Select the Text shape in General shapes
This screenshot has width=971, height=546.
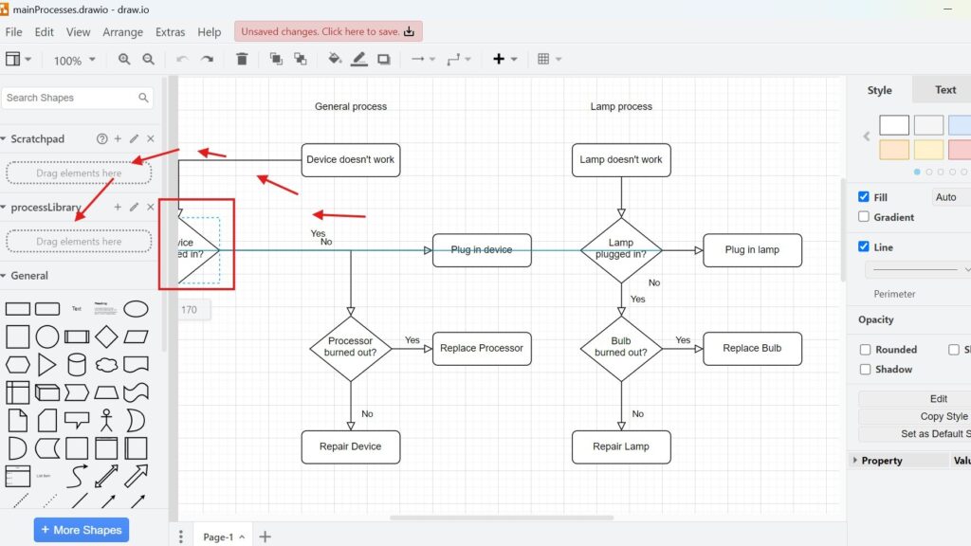pos(76,307)
